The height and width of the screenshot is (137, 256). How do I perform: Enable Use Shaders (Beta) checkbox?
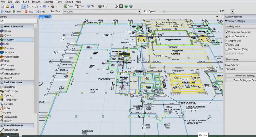[x=227, y=49]
